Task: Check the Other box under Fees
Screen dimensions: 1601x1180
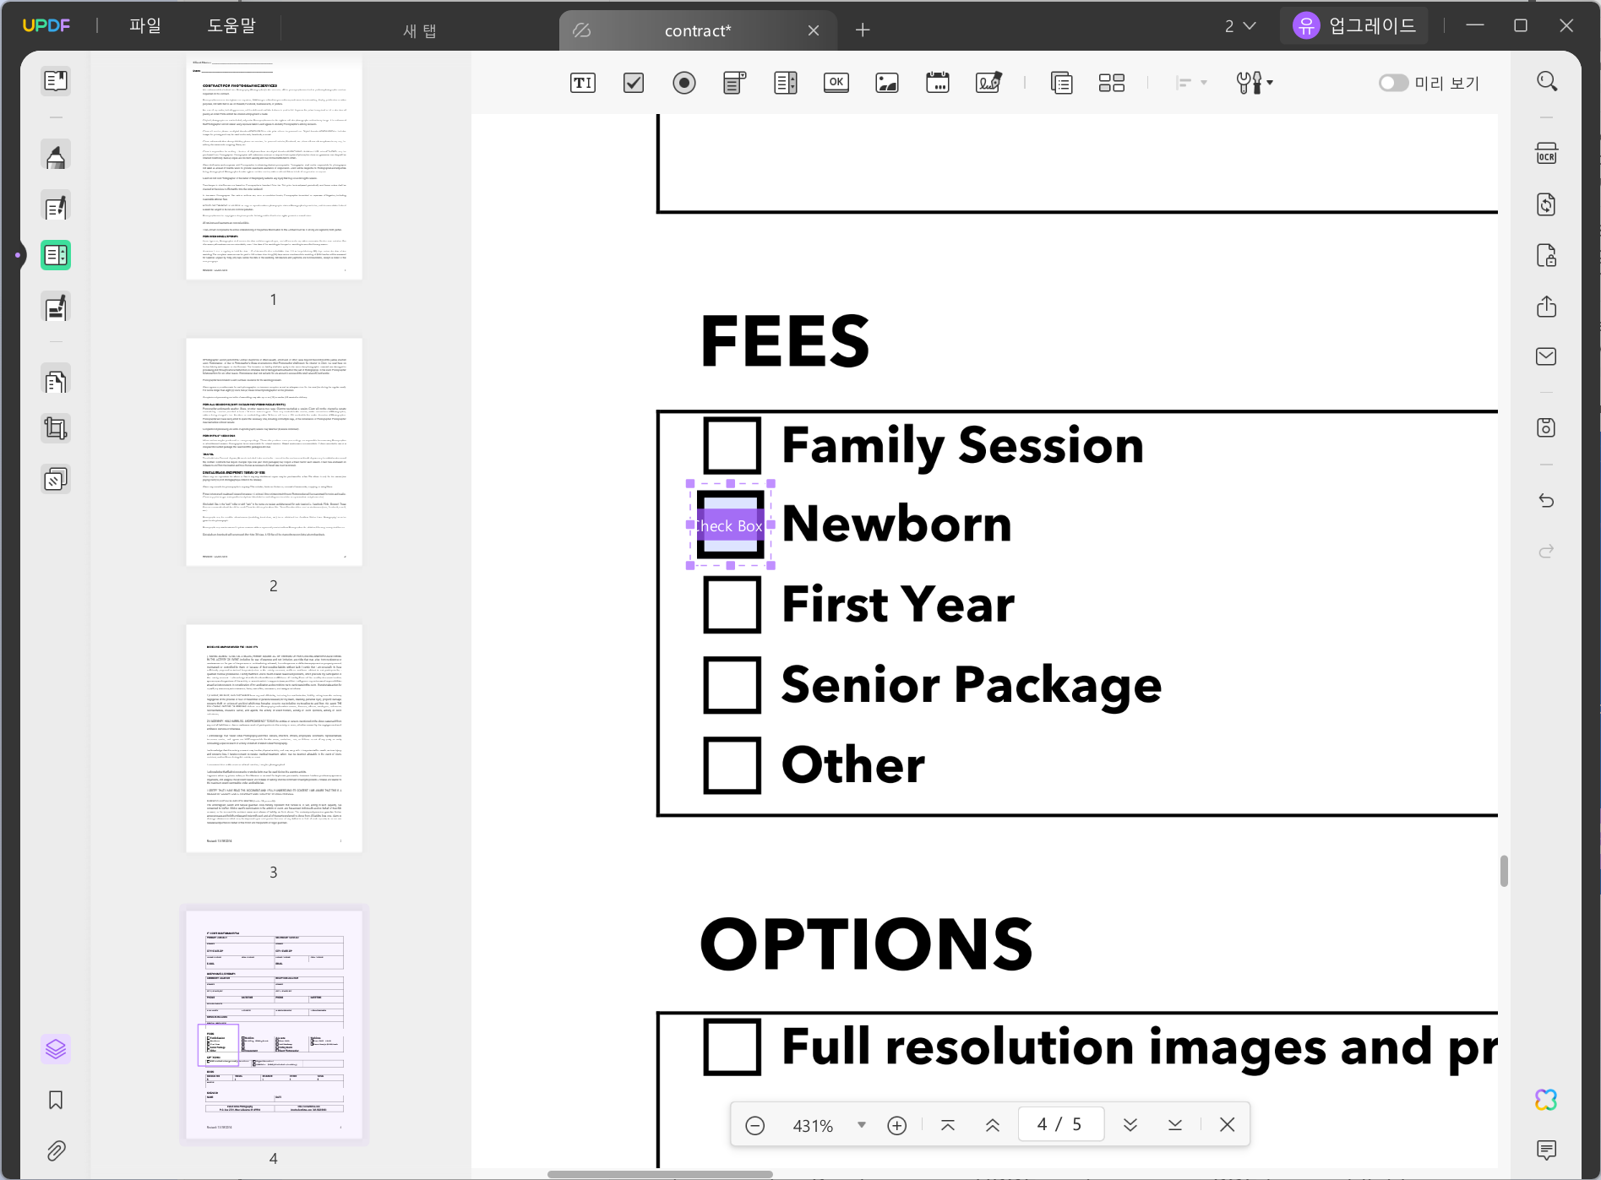Action: (732, 765)
